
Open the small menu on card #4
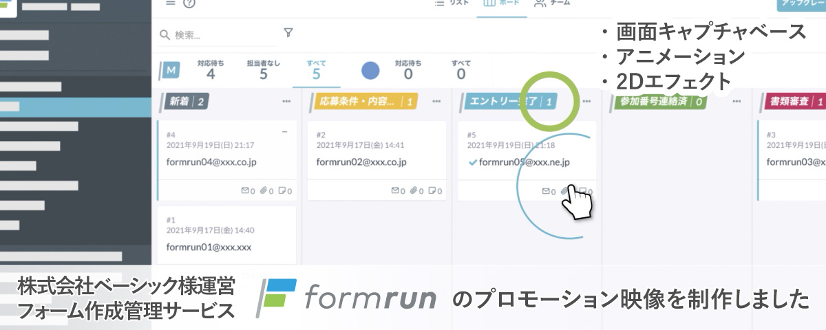click(x=284, y=132)
